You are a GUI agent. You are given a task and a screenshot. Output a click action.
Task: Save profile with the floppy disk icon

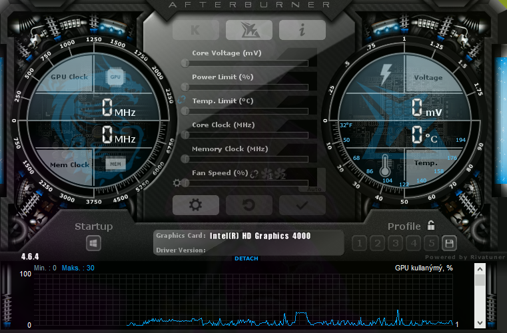[449, 244]
